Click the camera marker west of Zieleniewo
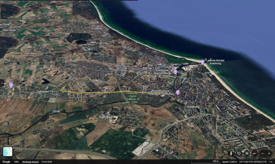 [x=11, y=85]
